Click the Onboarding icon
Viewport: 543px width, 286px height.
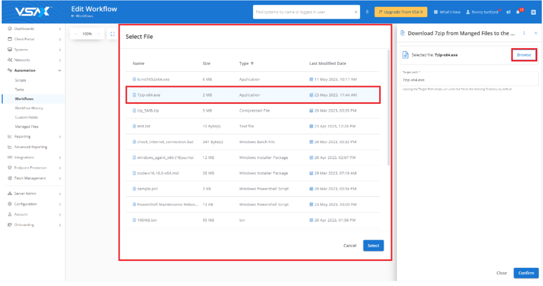(10, 225)
